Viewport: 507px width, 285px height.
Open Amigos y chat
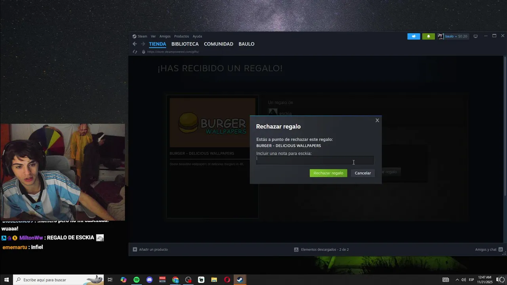click(486, 250)
